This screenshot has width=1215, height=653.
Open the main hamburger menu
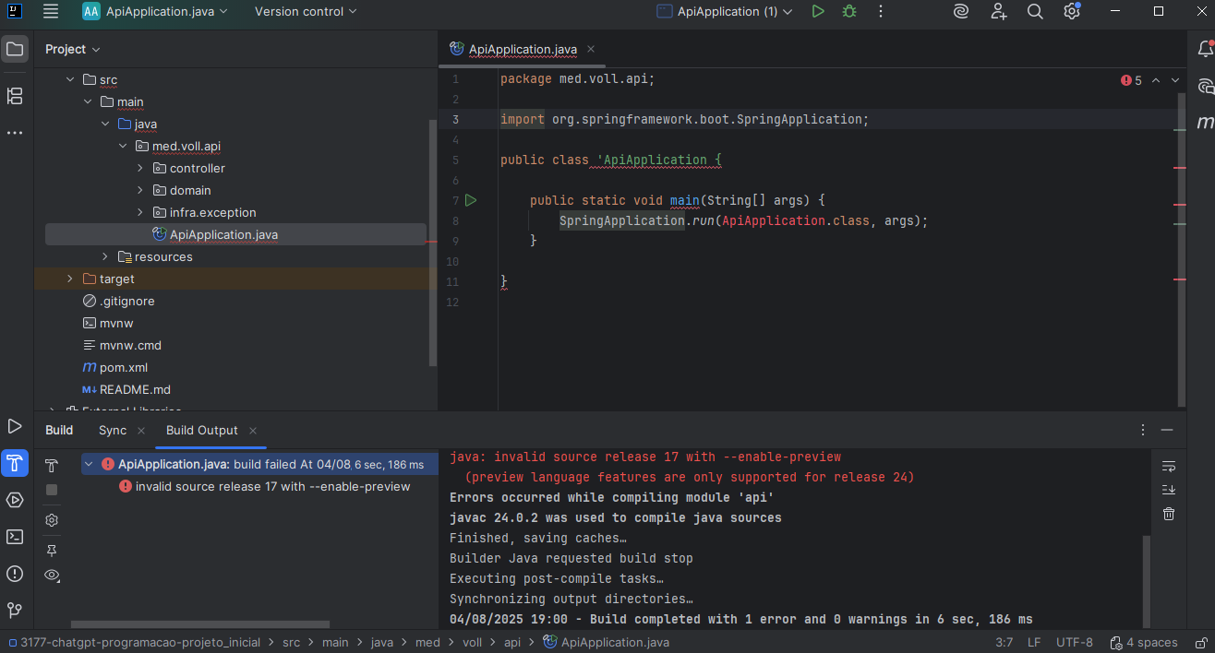pyautogui.click(x=51, y=12)
